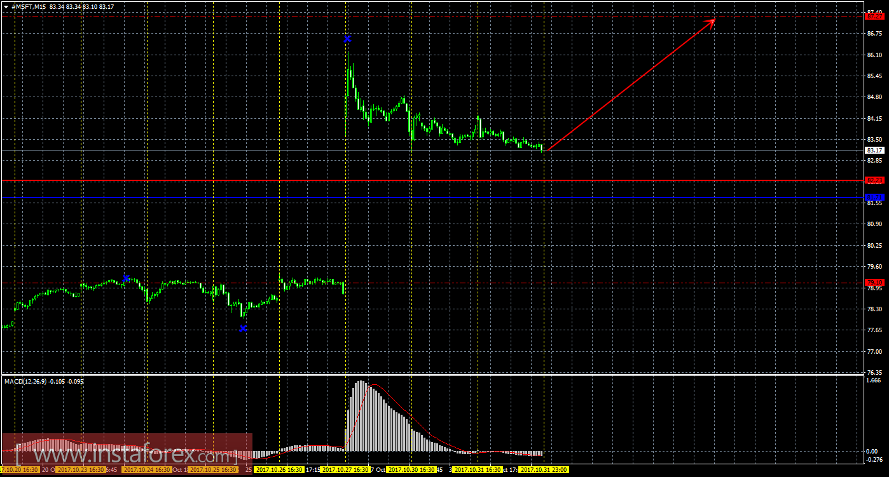Screen dimensions: 889x477
Task: Click the 80.90 price scale value
Action: point(874,224)
